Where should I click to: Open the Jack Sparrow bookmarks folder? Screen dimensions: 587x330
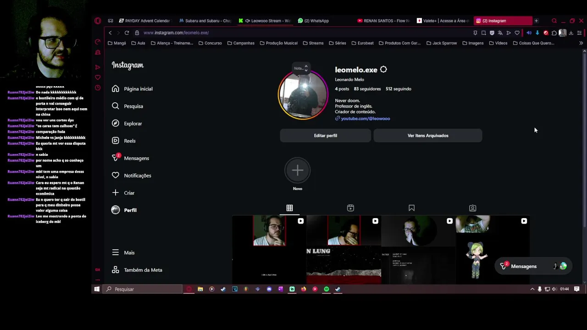click(x=441, y=43)
